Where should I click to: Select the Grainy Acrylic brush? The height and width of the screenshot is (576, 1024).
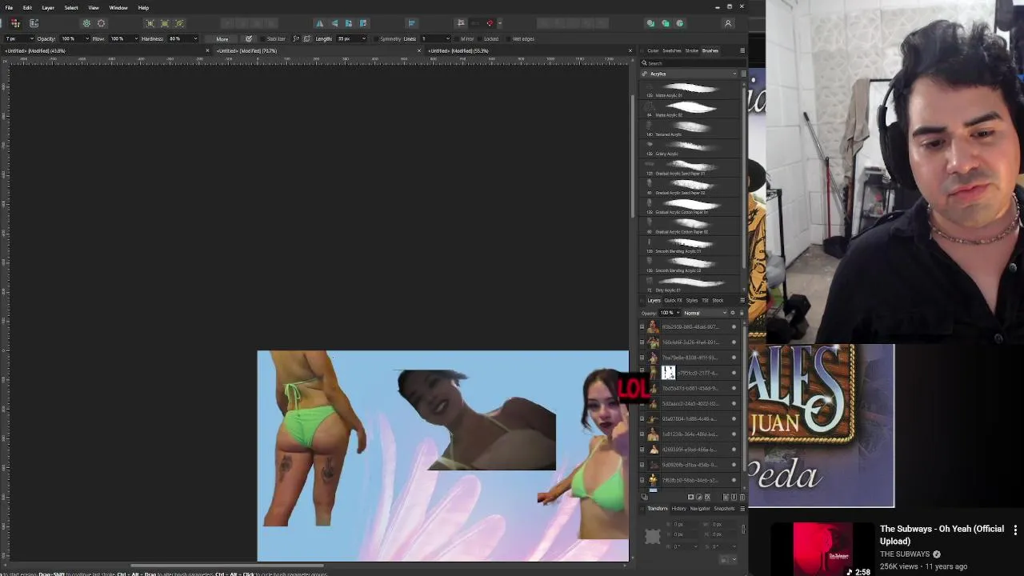pos(690,148)
